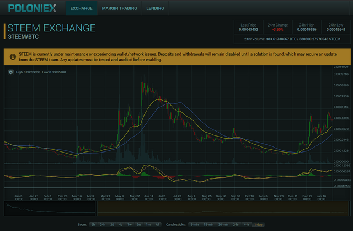The height and width of the screenshot is (231, 353).
Task: Click the Low: 0.00005788 chart label
Action: [54, 72]
